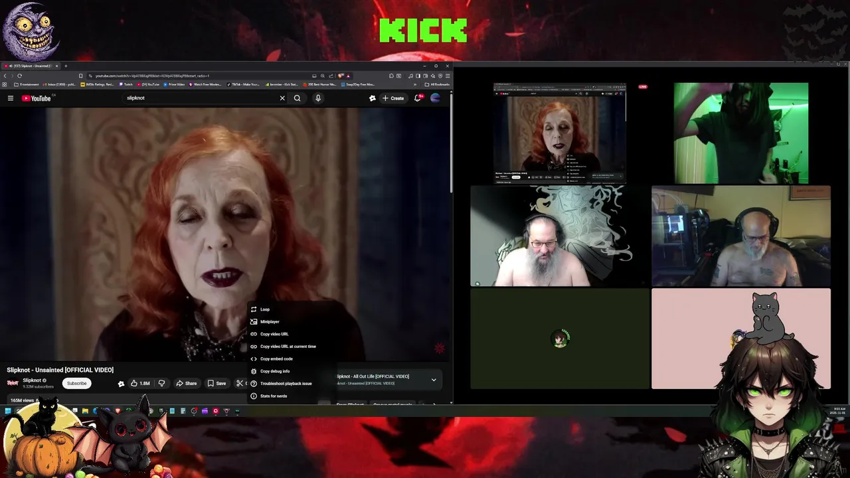Screen dimensions: 850x478
Task: Select the bald man with headphones tile
Action: coord(741,236)
